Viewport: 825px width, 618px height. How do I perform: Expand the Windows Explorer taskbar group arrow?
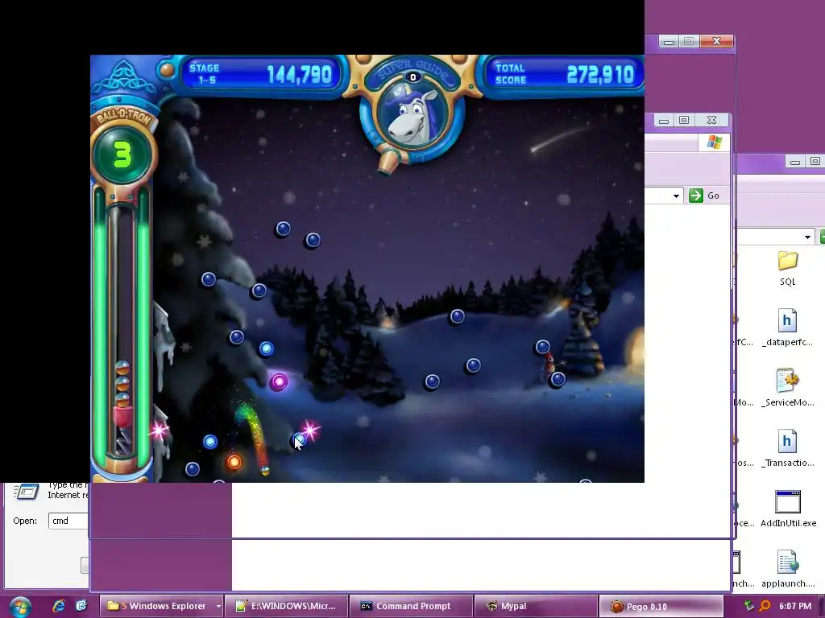[218, 606]
